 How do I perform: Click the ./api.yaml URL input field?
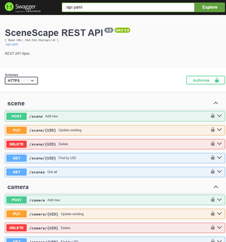pos(128,7)
